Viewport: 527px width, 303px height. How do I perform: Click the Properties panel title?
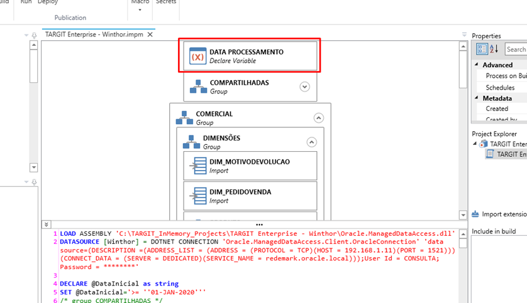point(486,36)
